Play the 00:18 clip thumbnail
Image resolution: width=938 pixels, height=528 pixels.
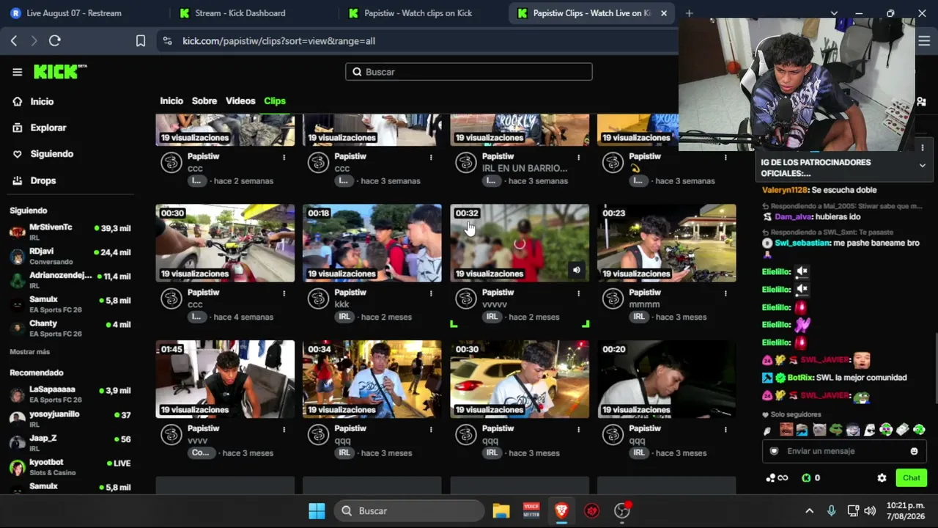point(372,243)
